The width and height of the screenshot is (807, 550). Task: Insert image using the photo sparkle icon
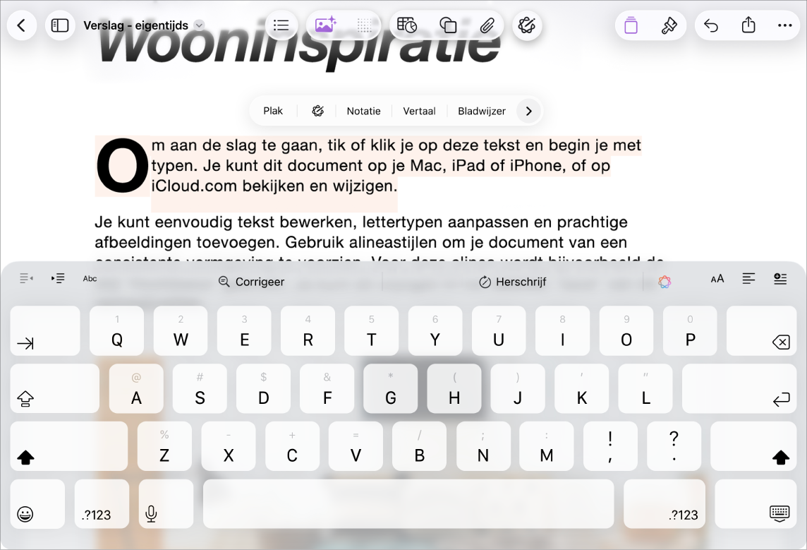point(326,25)
